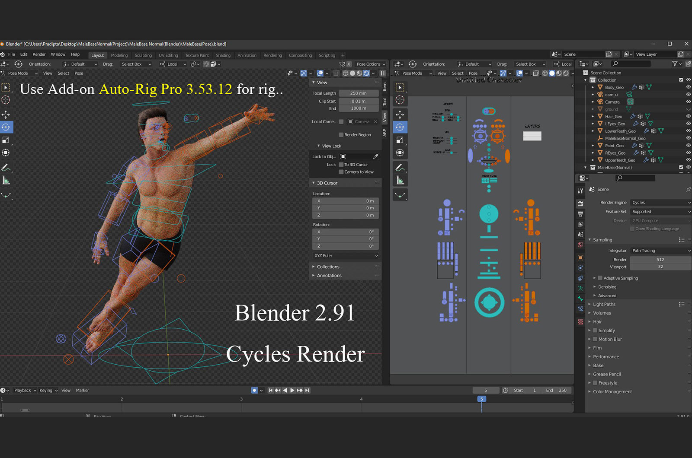Select the Transform tool in left viewport toolbar
Viewport: 692px width, 458px height.
6,153
